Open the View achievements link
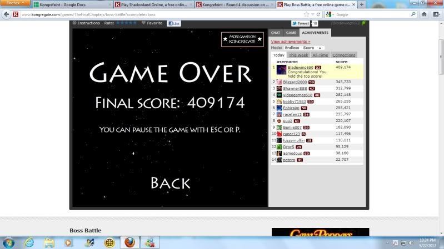The image size is (444, 249). (x=291, y=42)
